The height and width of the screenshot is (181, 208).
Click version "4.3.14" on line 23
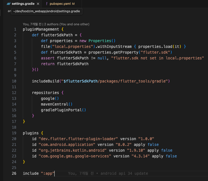[141, 156]
